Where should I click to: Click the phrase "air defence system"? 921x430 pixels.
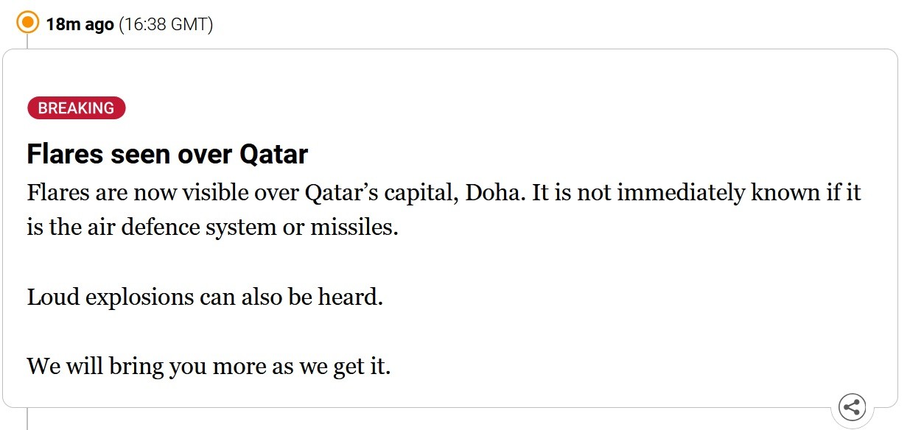point(182,228)
